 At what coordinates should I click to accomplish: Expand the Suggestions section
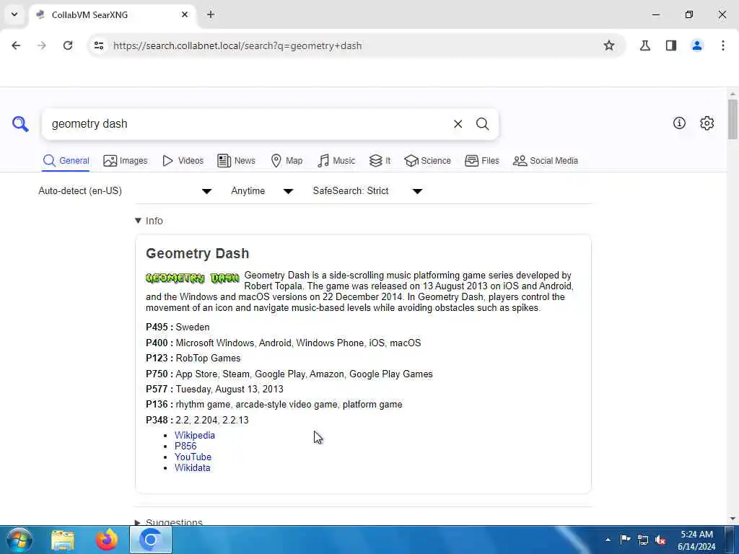coord(169,522)
